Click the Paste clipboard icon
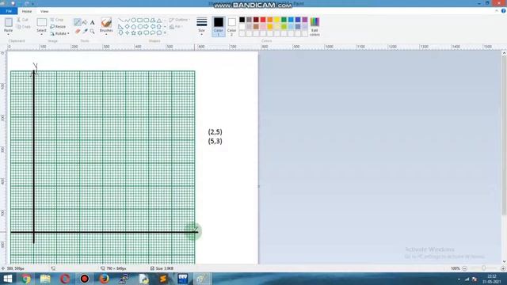The width and height of the screenshot is (507, 285). [x=9, y=22]
